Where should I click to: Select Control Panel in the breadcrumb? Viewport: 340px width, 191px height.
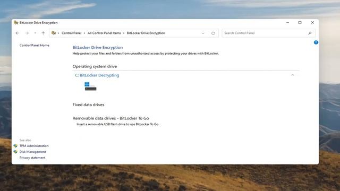coord(71,33)
